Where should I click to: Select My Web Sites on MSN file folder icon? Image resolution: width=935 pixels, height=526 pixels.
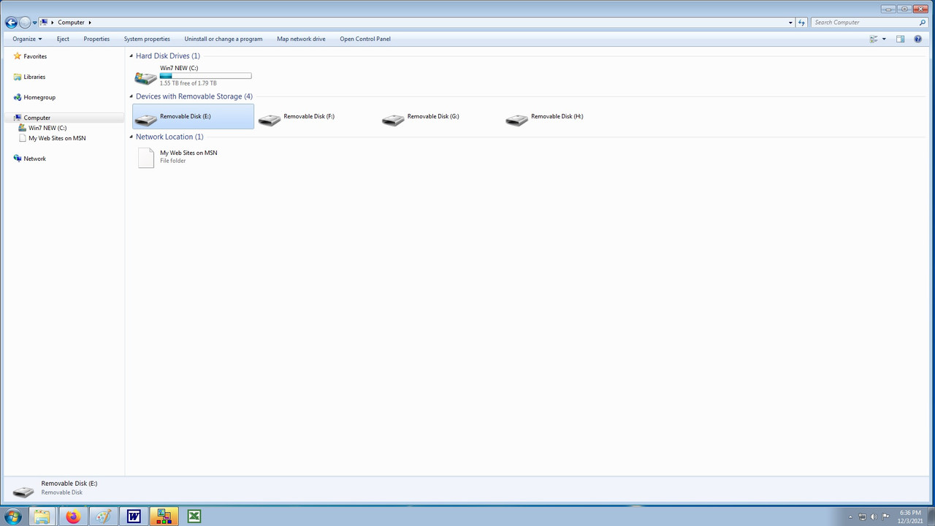(x=146, y=157)
